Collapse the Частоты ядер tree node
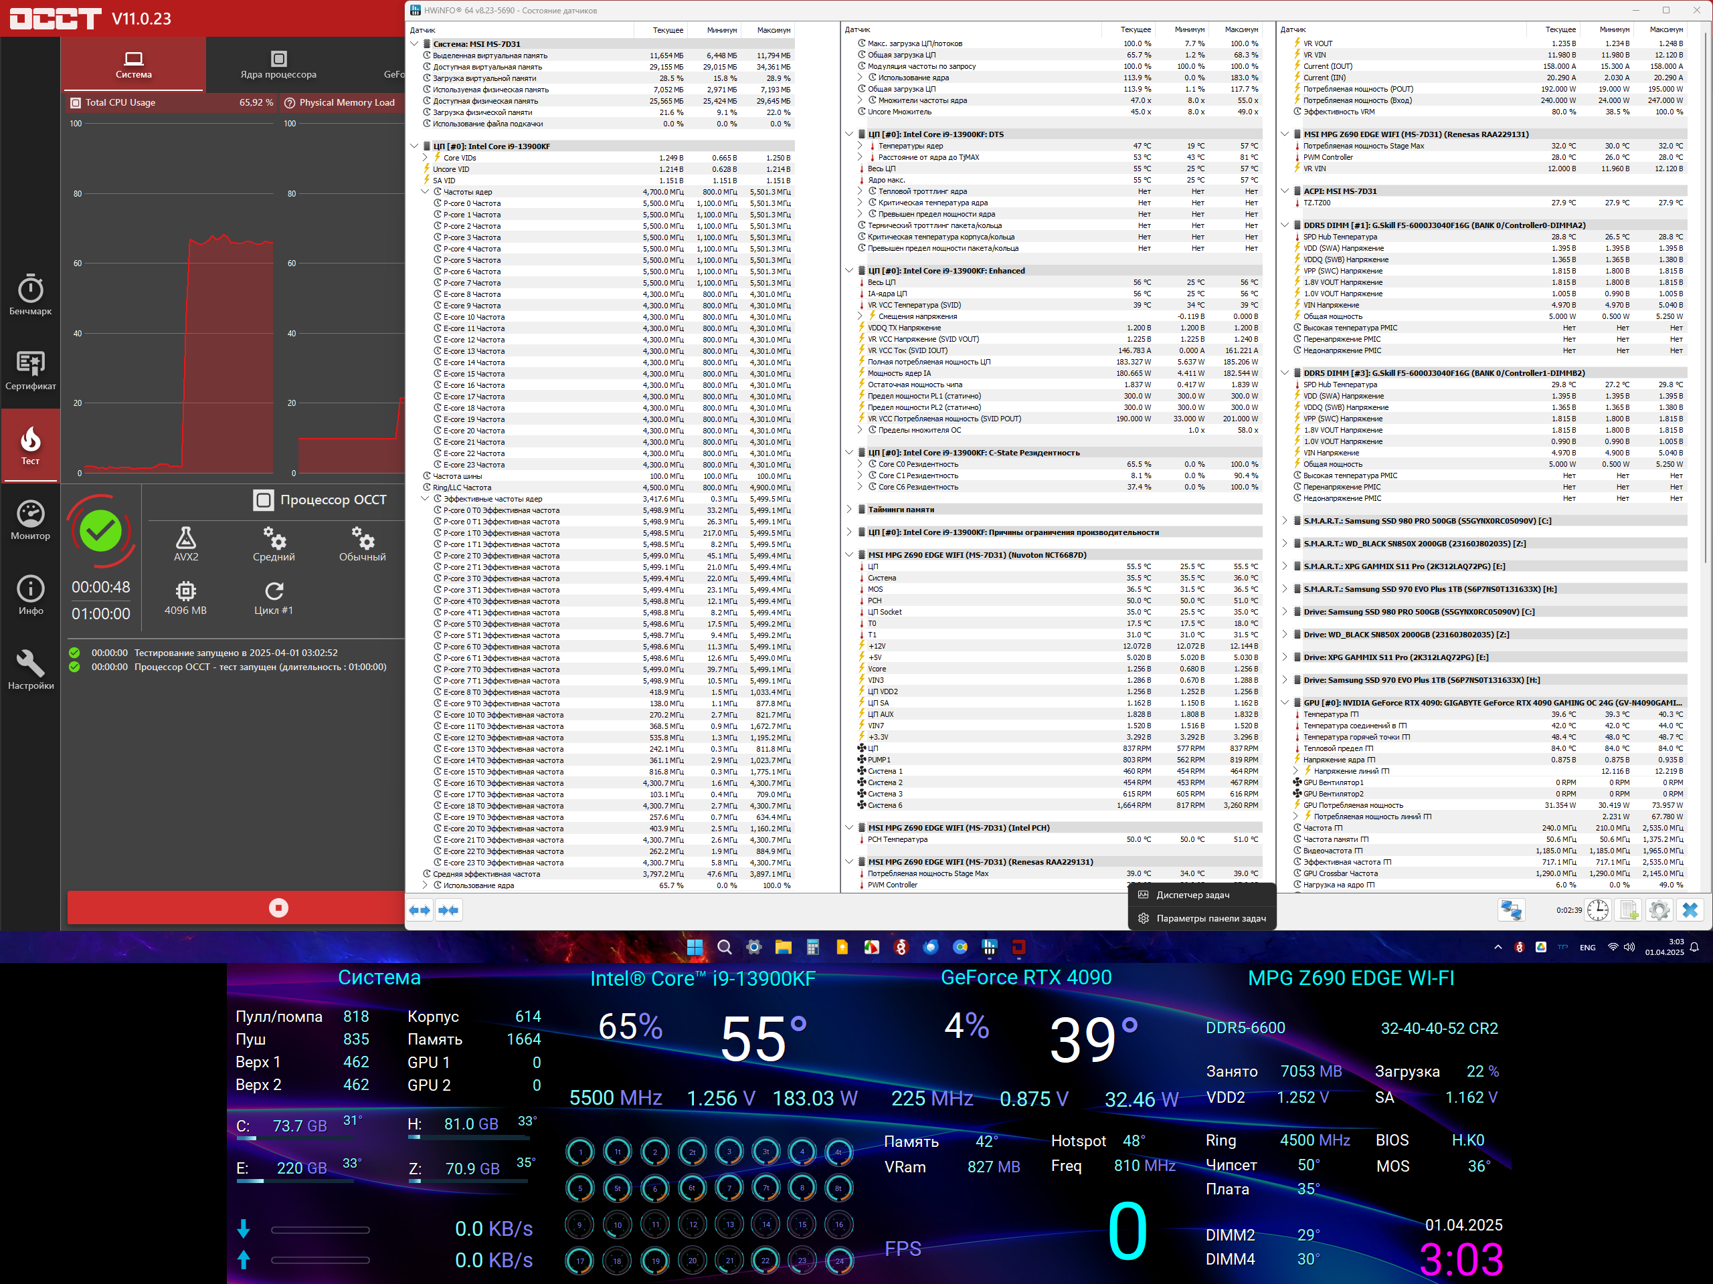The image size is (1713, 1284). coord(425,192)
